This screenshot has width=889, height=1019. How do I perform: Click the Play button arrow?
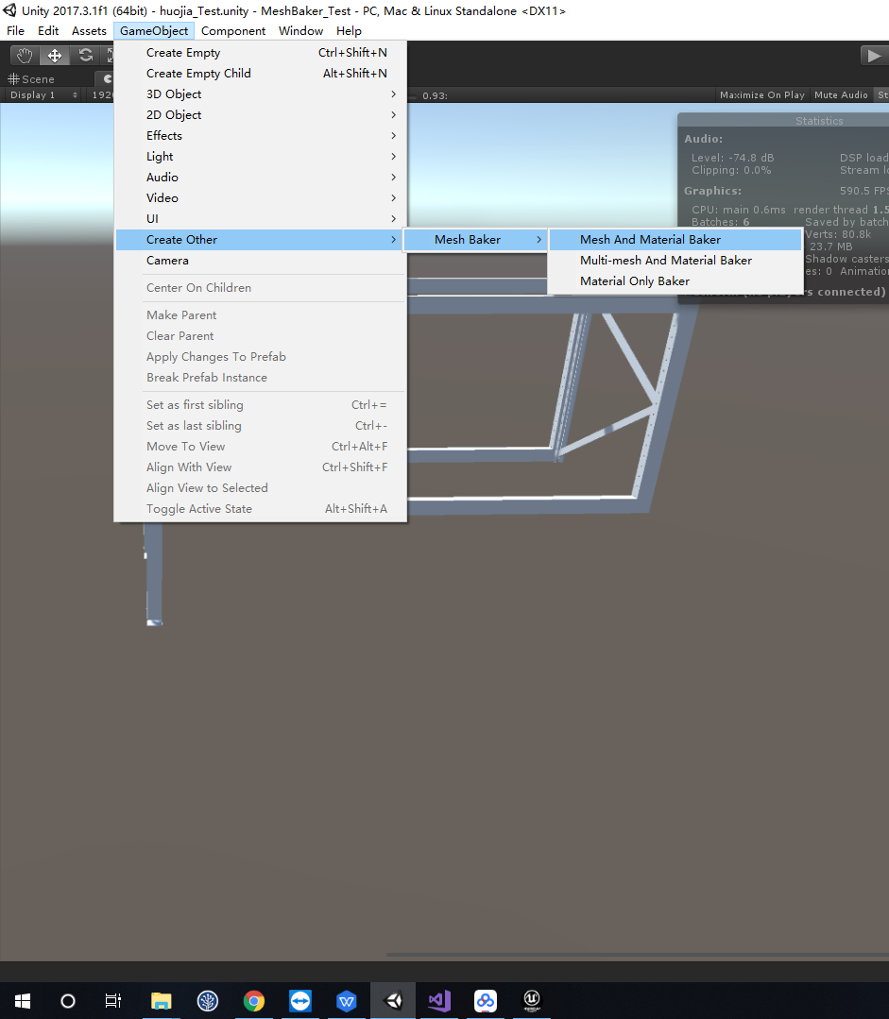point(874,55)
